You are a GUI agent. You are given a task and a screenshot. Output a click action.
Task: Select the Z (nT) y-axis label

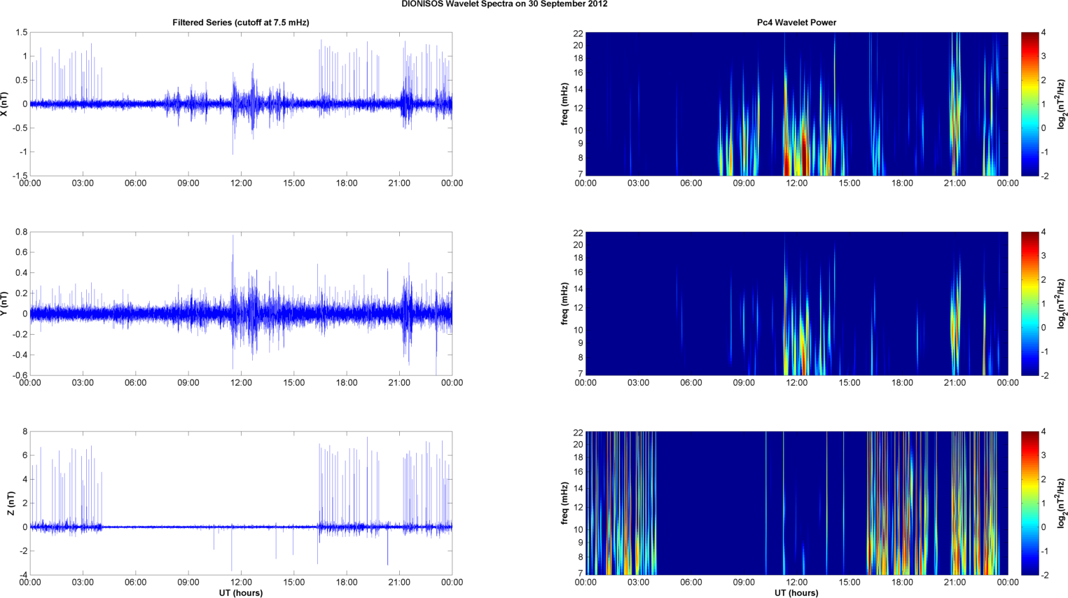(x=11, y=503)
